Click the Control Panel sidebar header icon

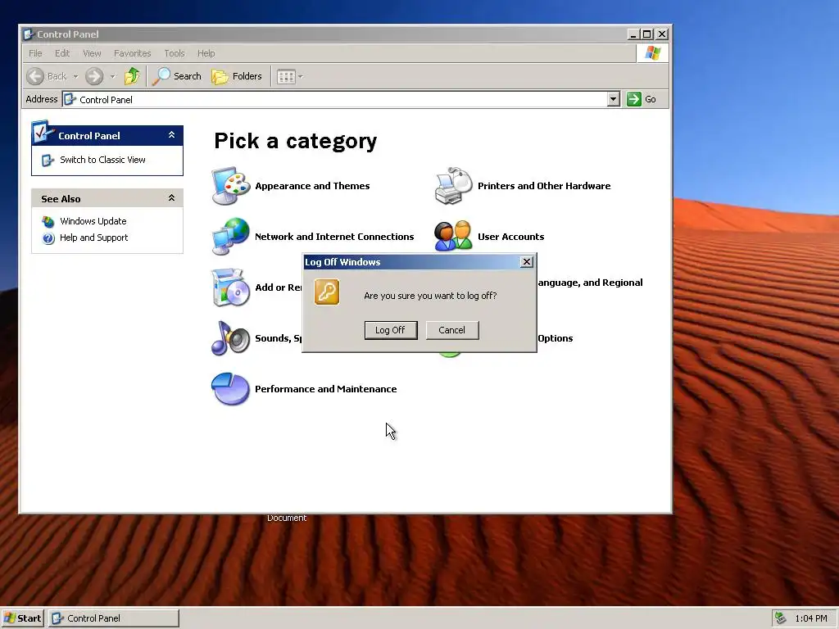[x=43, y=132]
